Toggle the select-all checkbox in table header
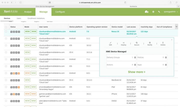180x107 pixels. (x=6, y=27)
